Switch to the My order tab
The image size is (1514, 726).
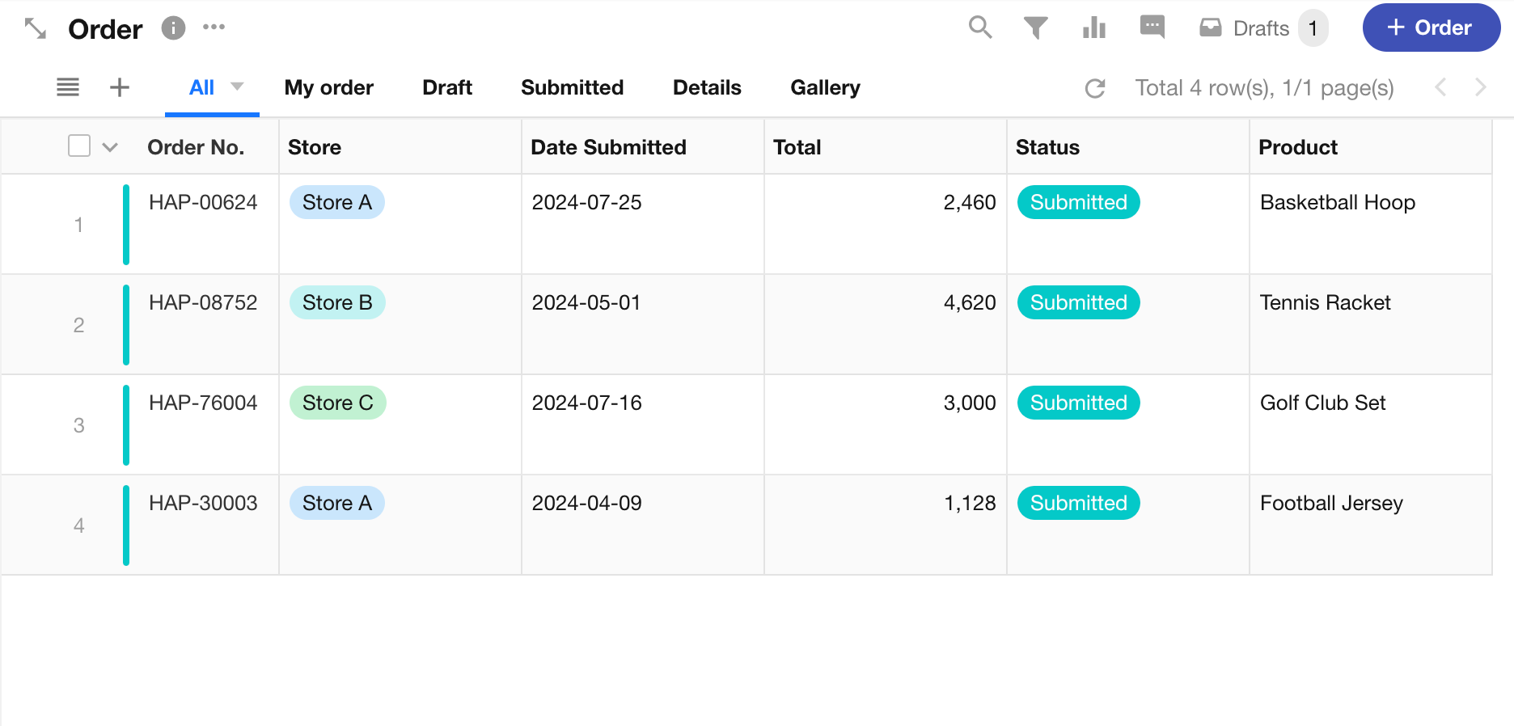[x=328, y=87]
